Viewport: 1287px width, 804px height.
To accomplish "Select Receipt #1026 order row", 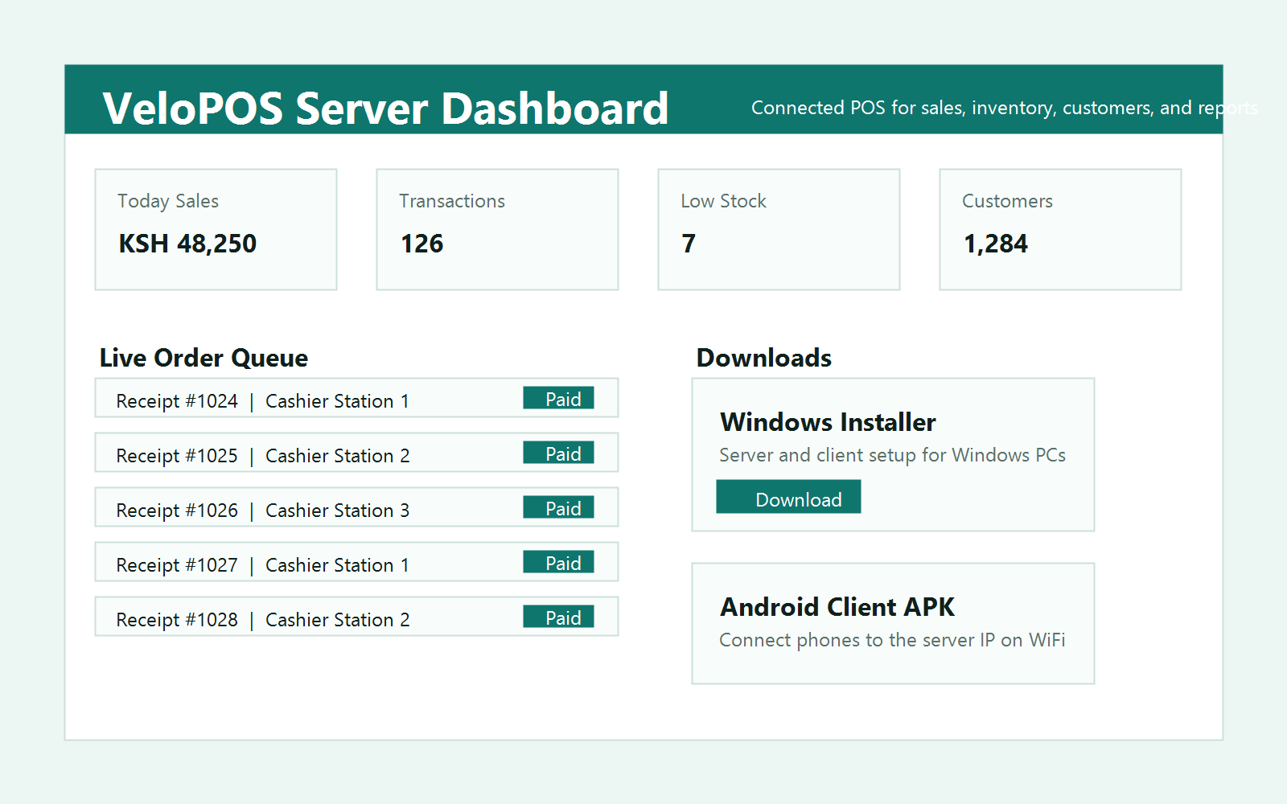I will point(356,507).
